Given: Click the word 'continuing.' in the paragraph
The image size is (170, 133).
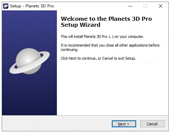Looking at the screenshot, I should pos(69,50).
